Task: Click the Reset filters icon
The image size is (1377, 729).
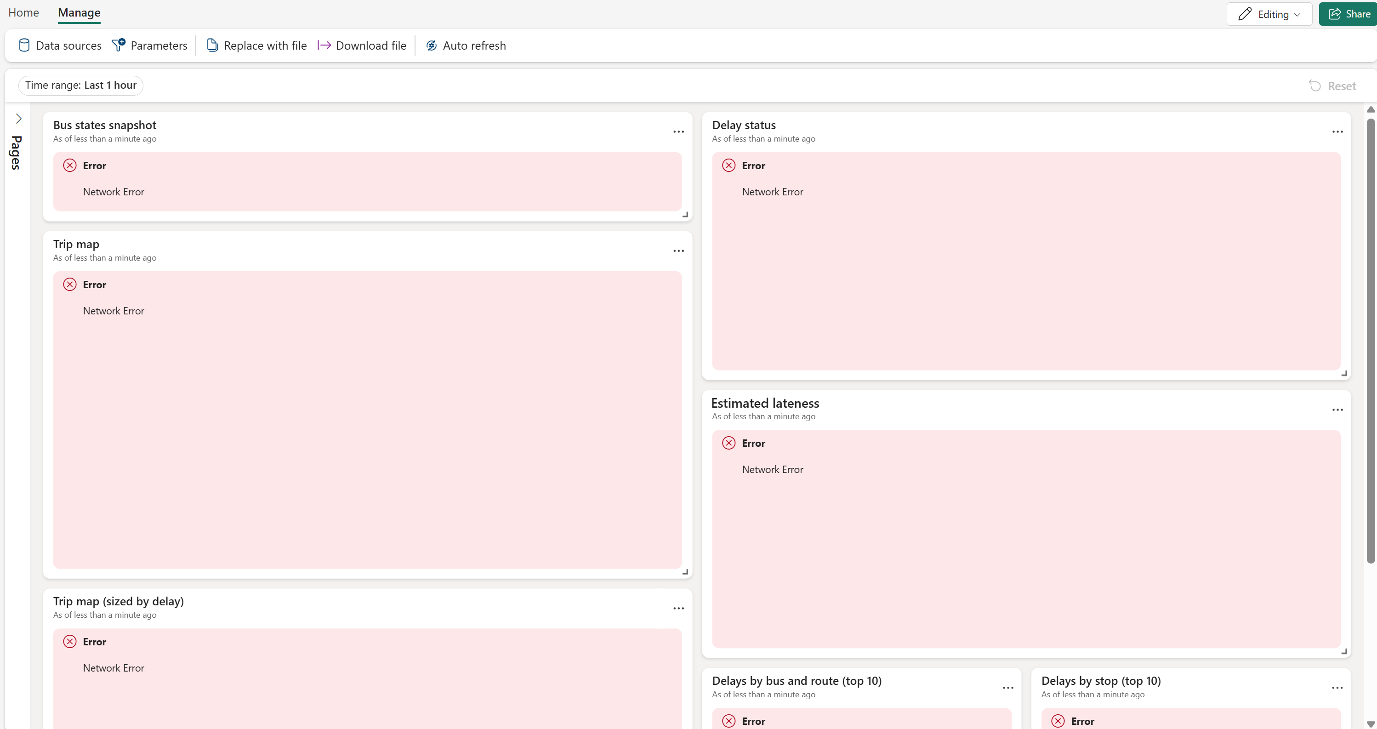Action: click(x=1315, y=85)
